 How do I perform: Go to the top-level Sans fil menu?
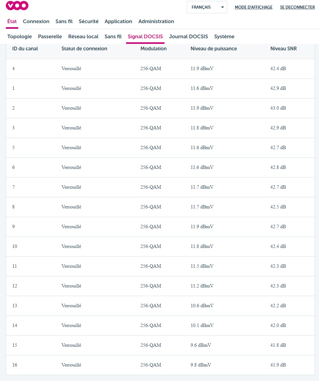(64, 21)
